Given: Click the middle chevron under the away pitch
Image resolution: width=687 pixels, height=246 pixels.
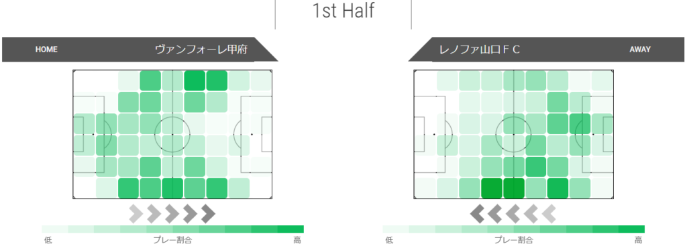Looking at the screenshot, I should [x=513, y=214].
